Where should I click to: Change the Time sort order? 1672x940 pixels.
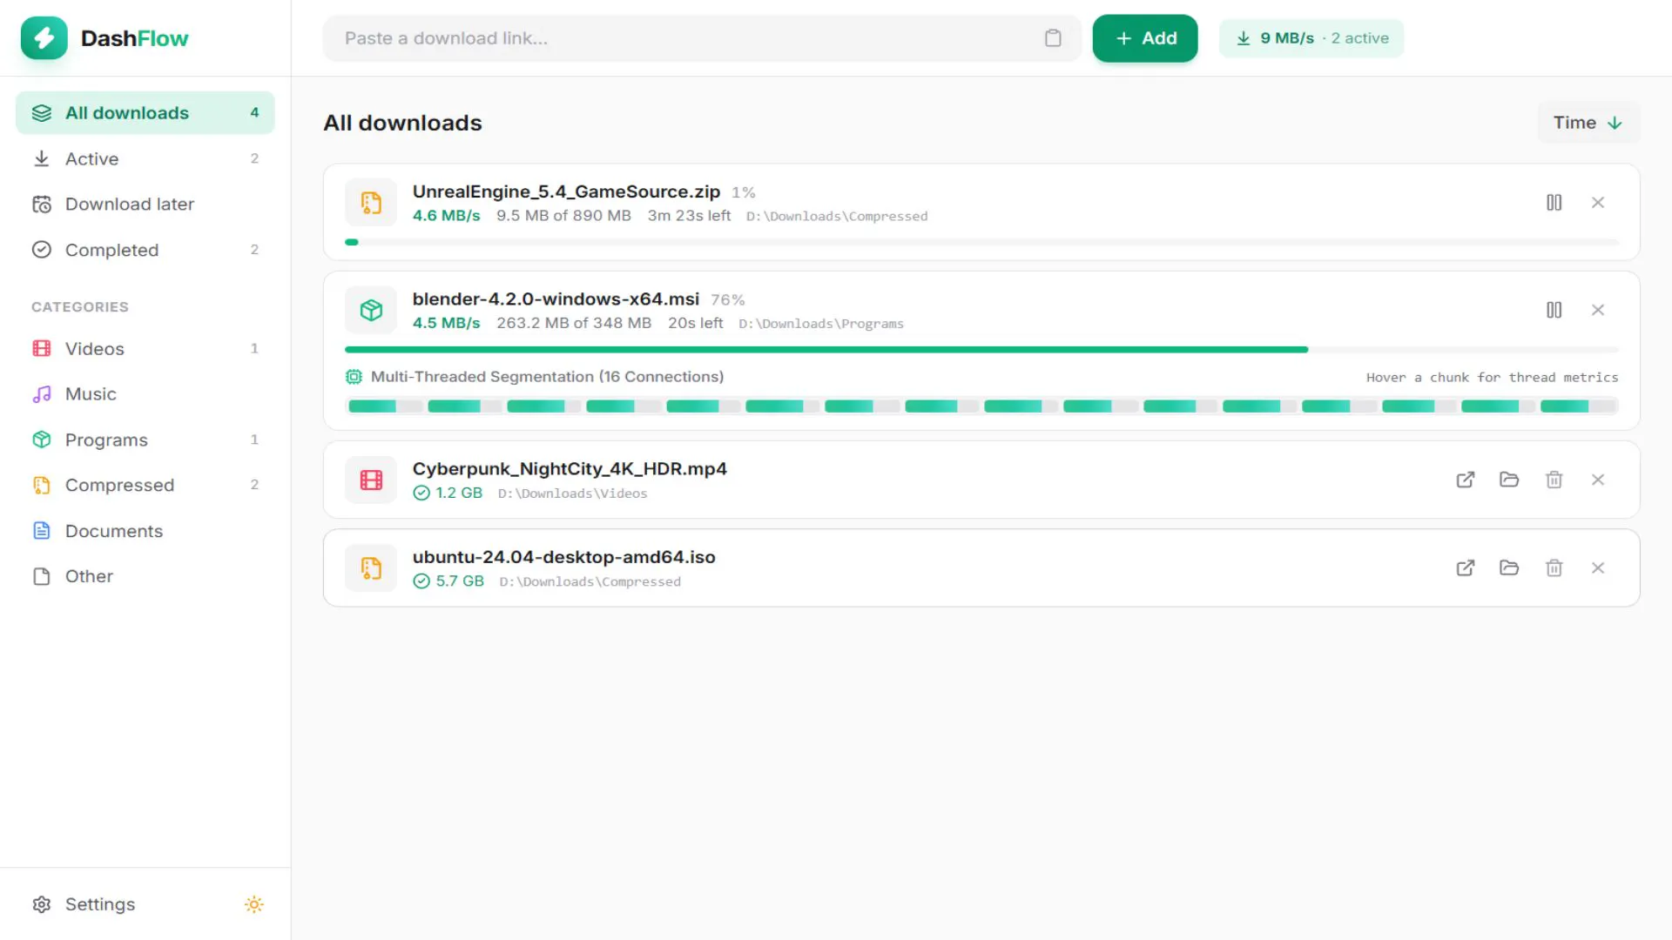click(x=1588, y=123)
